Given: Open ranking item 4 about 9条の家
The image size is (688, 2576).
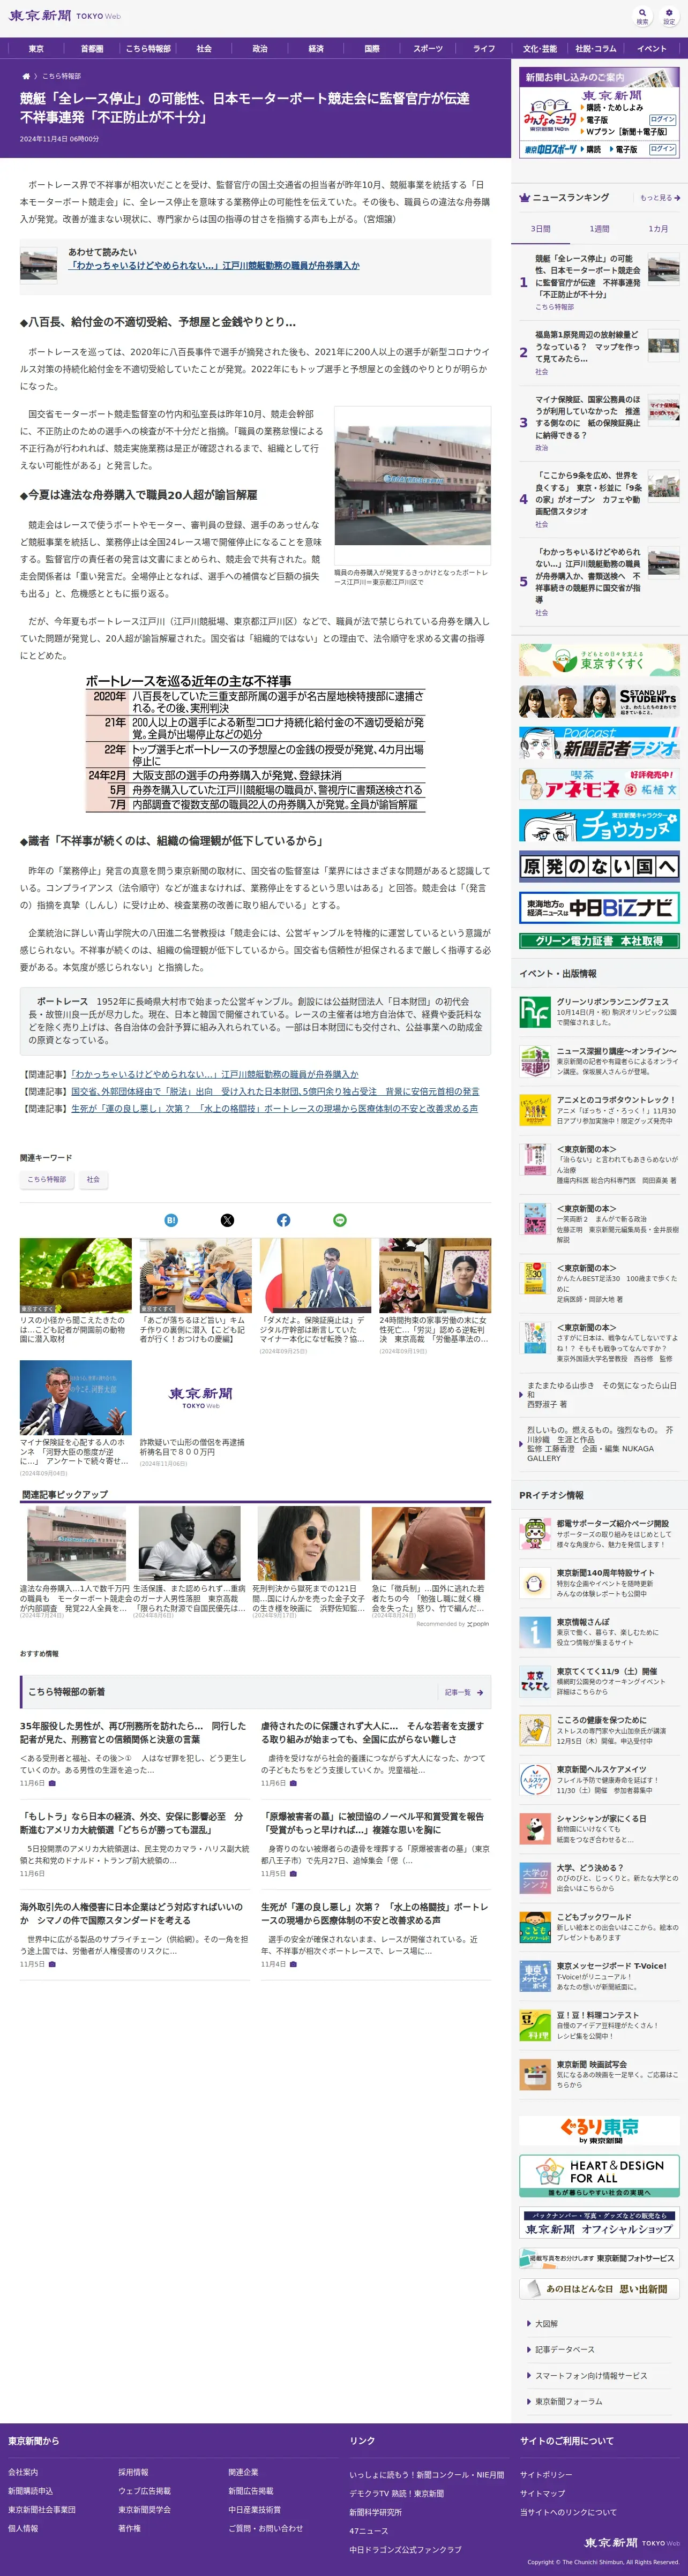Looking at the screenshot, I should (598, 499).
